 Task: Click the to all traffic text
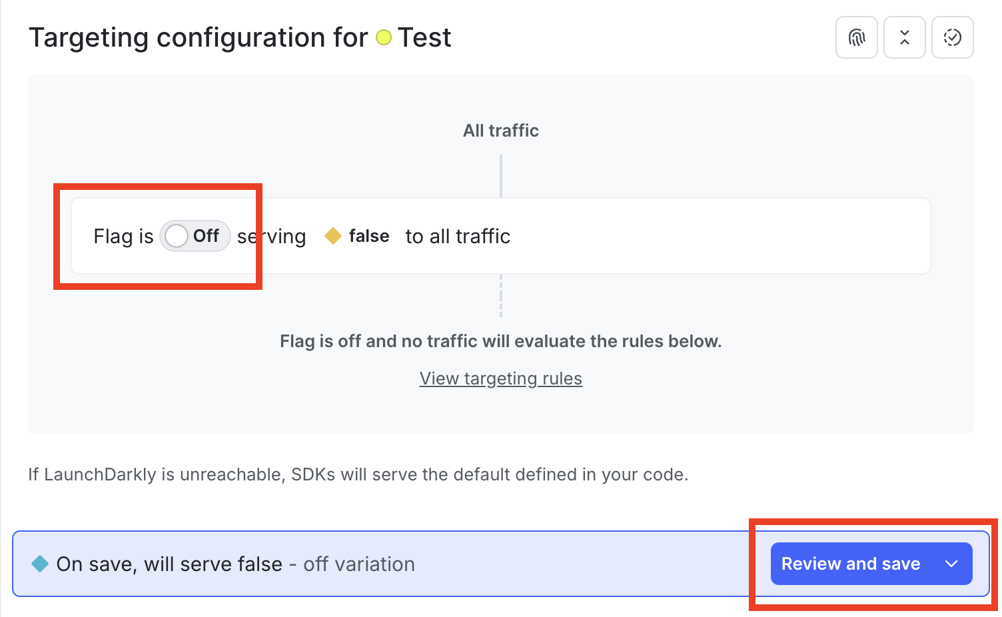457,236
